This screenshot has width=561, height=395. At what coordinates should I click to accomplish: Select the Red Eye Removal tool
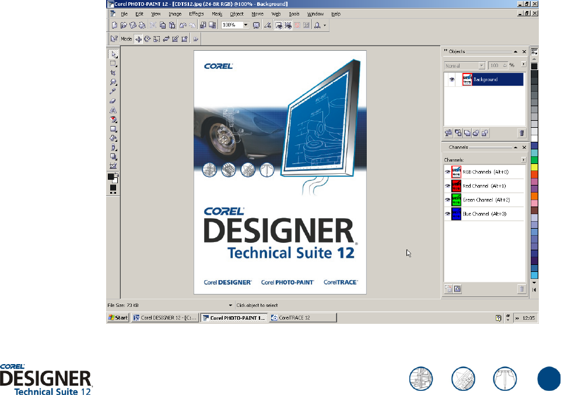point(113,120)
